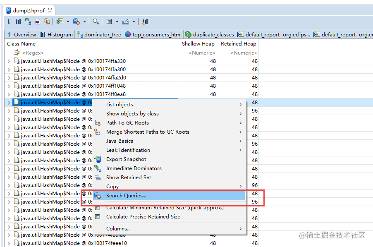Click the object icon of row 0x100174feee10
Viewport: 373px width, 247px height.
point(17,243)
